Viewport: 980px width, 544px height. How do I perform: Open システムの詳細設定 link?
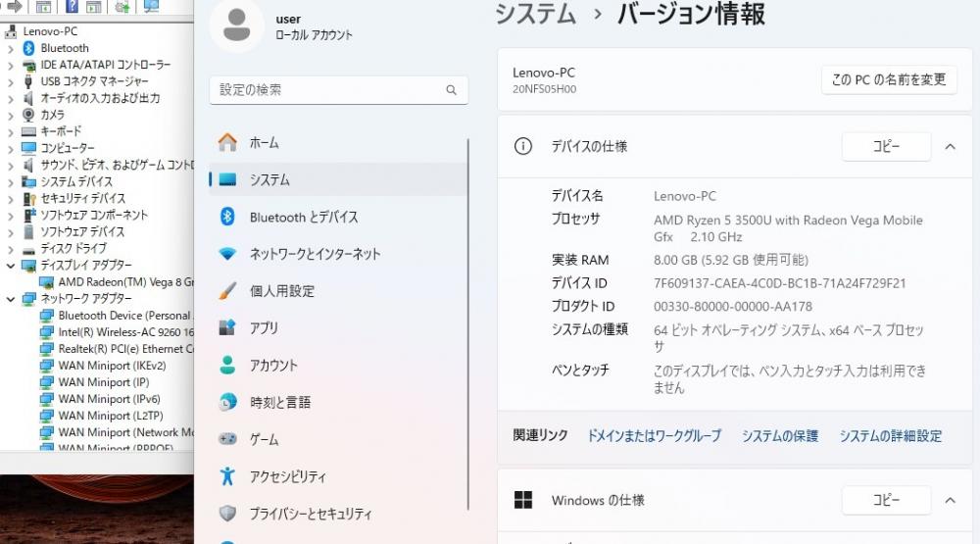(891, 436)
